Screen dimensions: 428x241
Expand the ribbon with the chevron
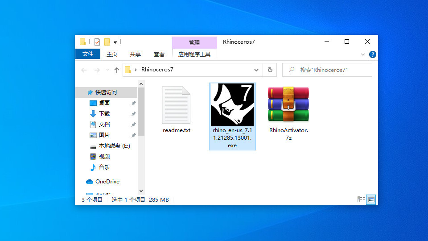pos(362,54)
